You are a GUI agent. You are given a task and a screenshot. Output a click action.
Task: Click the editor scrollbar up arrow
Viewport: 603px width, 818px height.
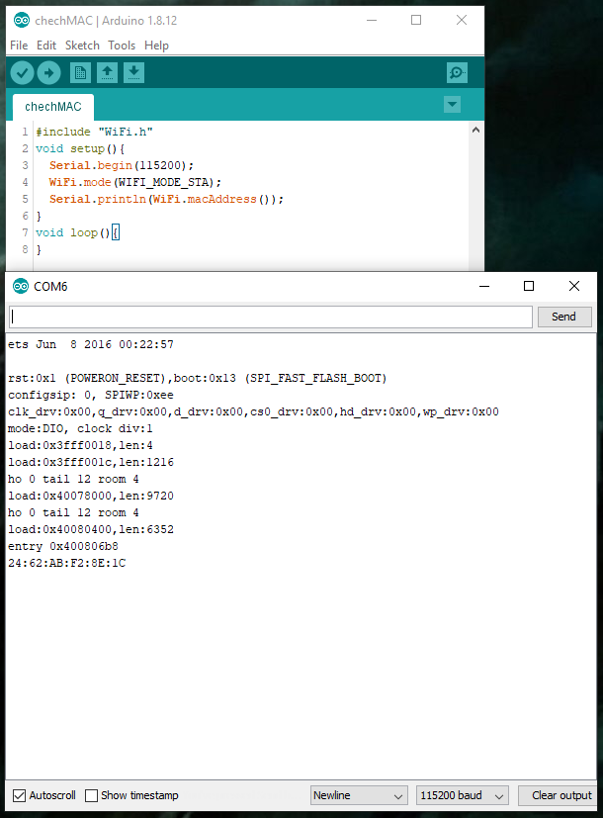coord(475,131)
